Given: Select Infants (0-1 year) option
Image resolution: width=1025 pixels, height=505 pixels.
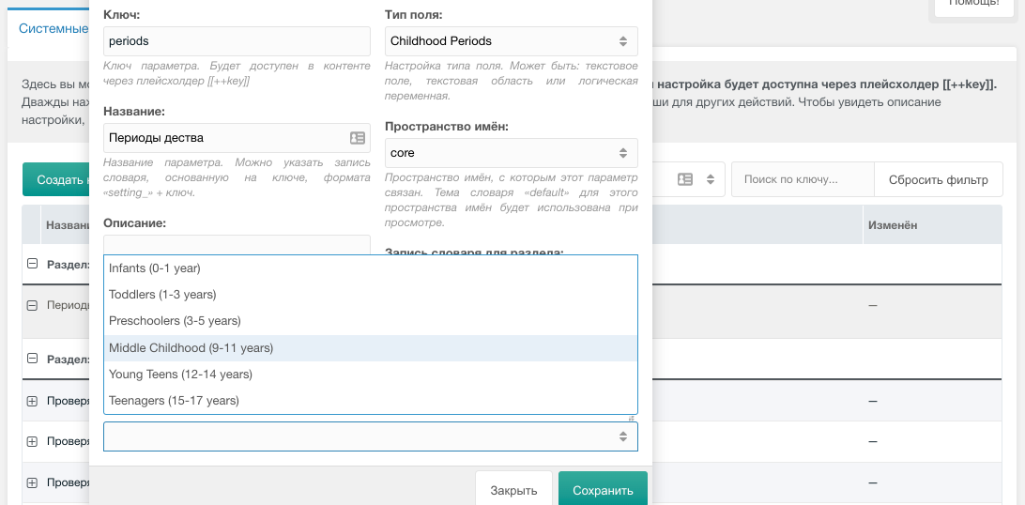Looking at the screenshot, I should [x=370, y=268].
